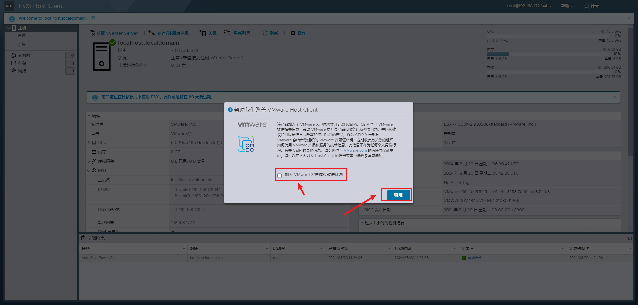Select 管理 under the host tree
The width and height of the screenshot is (638, 305).
click(x=22, y=36)
